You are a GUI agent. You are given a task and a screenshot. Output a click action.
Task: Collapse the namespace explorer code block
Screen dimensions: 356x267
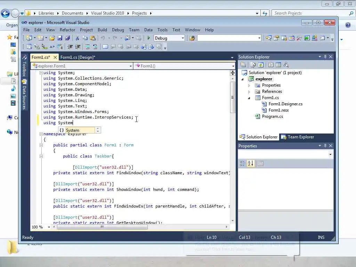[x=41, y=134]
